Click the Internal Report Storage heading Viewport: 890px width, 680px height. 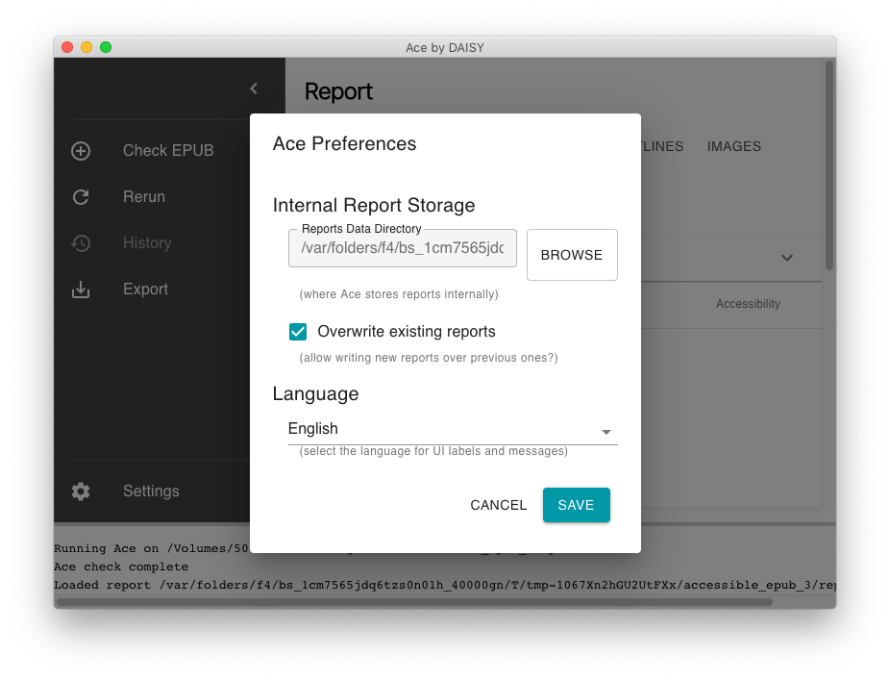pyautogui.click(x=374, y=205)
